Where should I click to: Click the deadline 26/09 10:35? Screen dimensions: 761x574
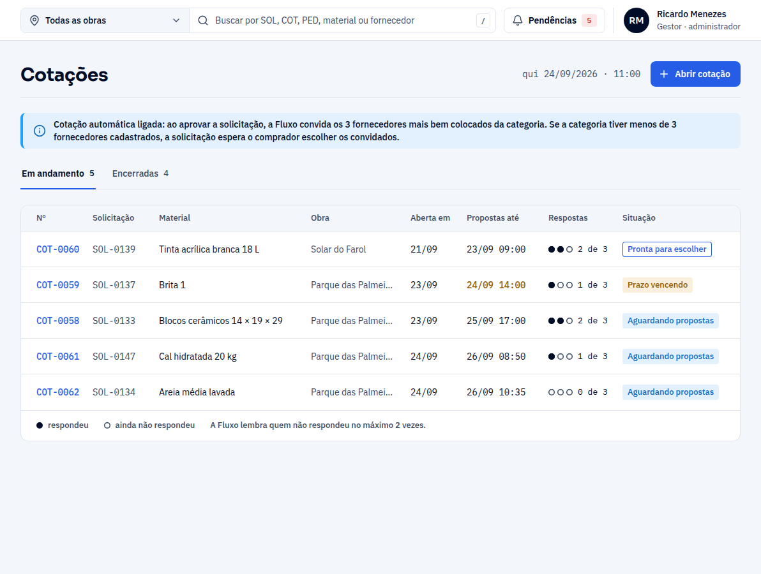coord(496,392)
